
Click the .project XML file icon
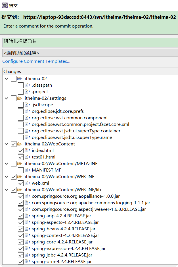[x=27, y=91]
